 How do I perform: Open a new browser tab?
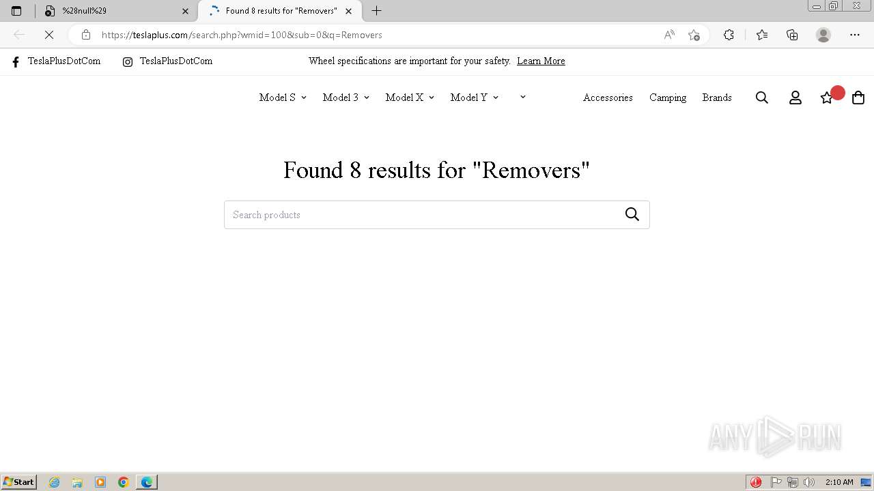click(x=376, y=11)
